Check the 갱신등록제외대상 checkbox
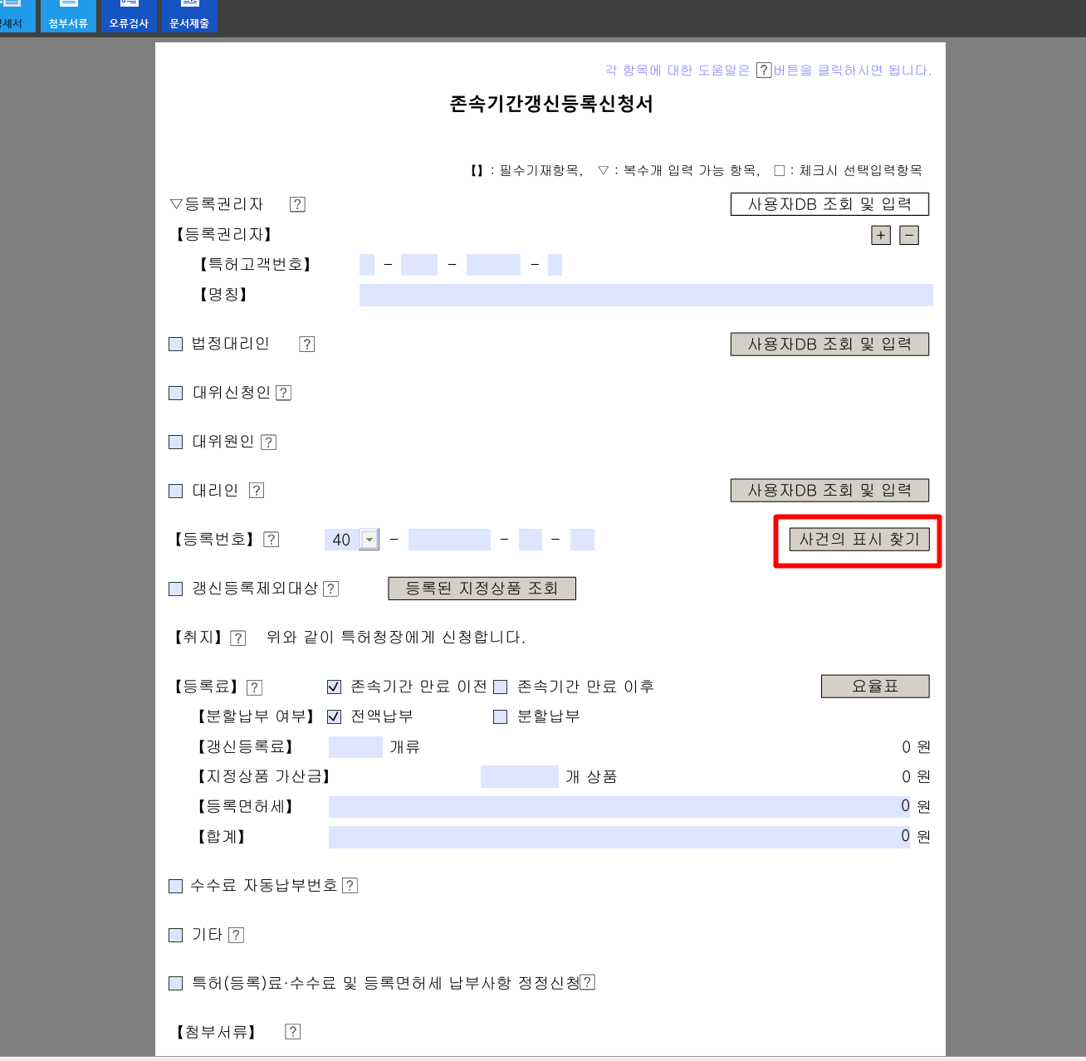The height and width of the screenshot is (1061, 1086). click(176, 589)
